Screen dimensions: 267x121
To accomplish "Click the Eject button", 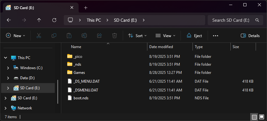I will (x=194, y=36).
